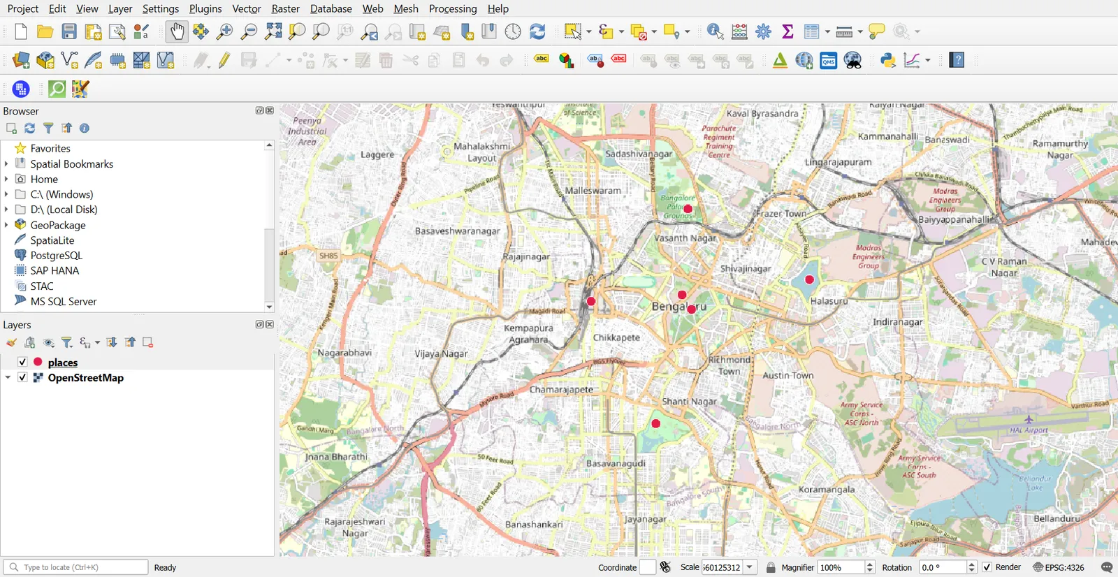Expand the Spatial Bookmarks tree node
Viewport: 1118px width, 577px height.
[x=6, y=163]
